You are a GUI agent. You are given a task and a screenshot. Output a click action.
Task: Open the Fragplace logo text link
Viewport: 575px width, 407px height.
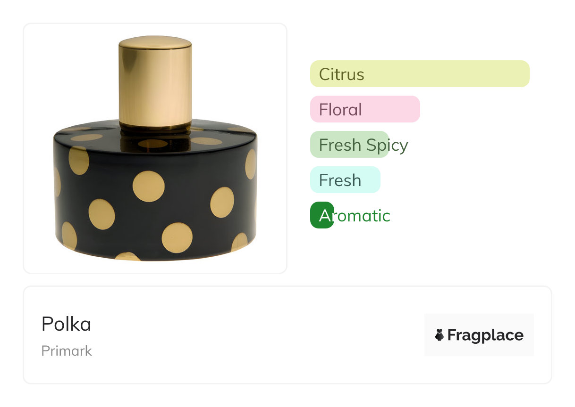click(x=485, y=335)
